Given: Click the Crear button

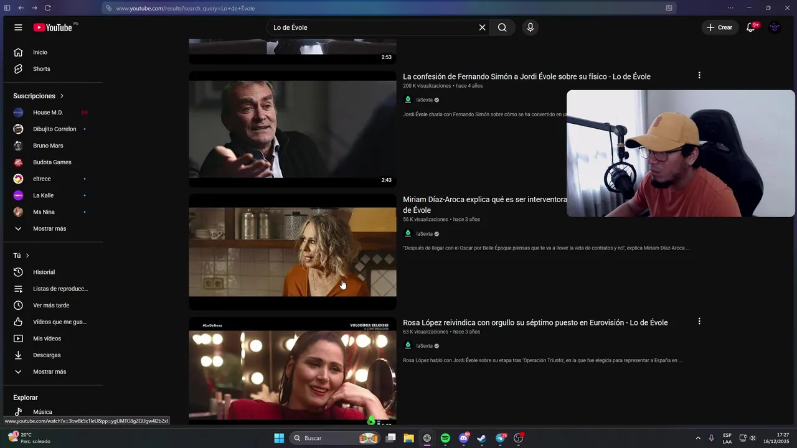Looking at the screenshot, I should 719,27.
